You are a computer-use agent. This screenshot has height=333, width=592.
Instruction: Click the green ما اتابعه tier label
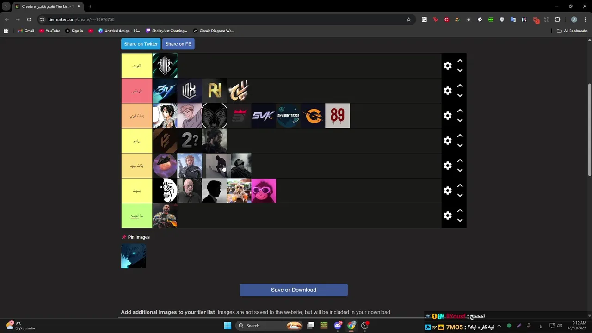tap(137, 216)
